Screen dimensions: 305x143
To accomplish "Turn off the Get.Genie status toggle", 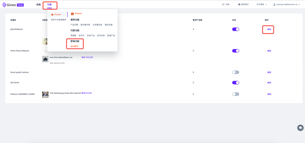I will click(236, 83).
